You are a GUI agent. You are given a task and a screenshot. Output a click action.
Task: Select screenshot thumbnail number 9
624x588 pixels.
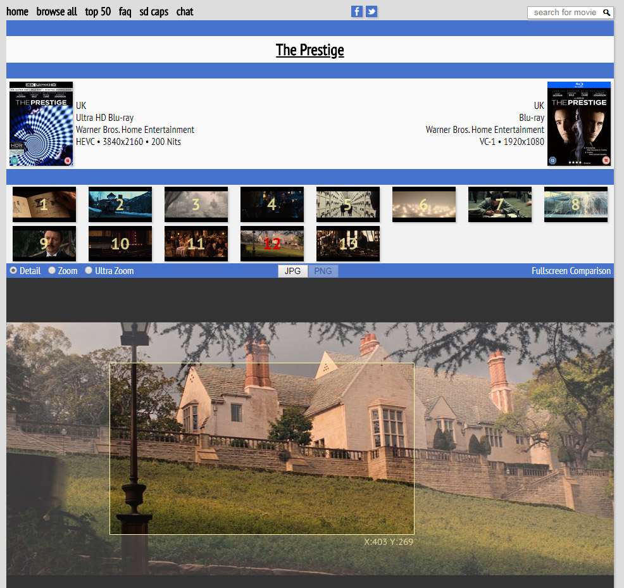(44, 244)
